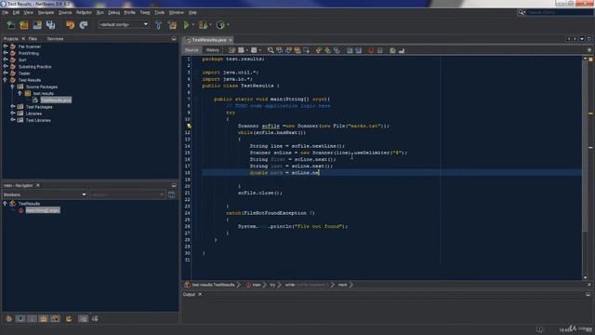Click the Uncomment editor toolbar icon
This screenshot has height=335, width=595.
pos(402,50)
